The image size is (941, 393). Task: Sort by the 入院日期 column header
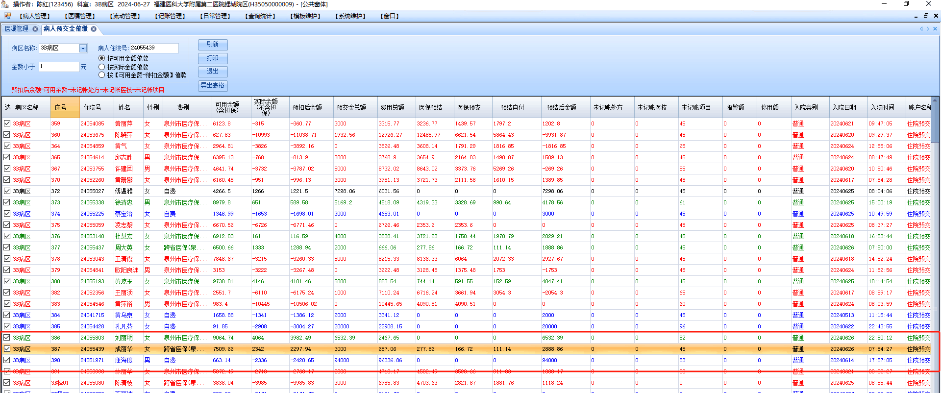(x=848, y=107)
